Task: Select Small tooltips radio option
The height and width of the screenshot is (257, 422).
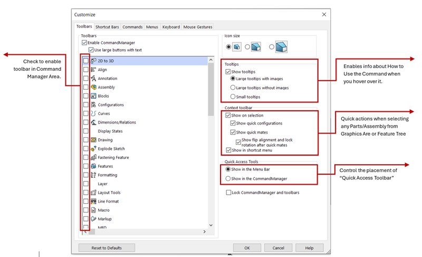Action: 233,97
